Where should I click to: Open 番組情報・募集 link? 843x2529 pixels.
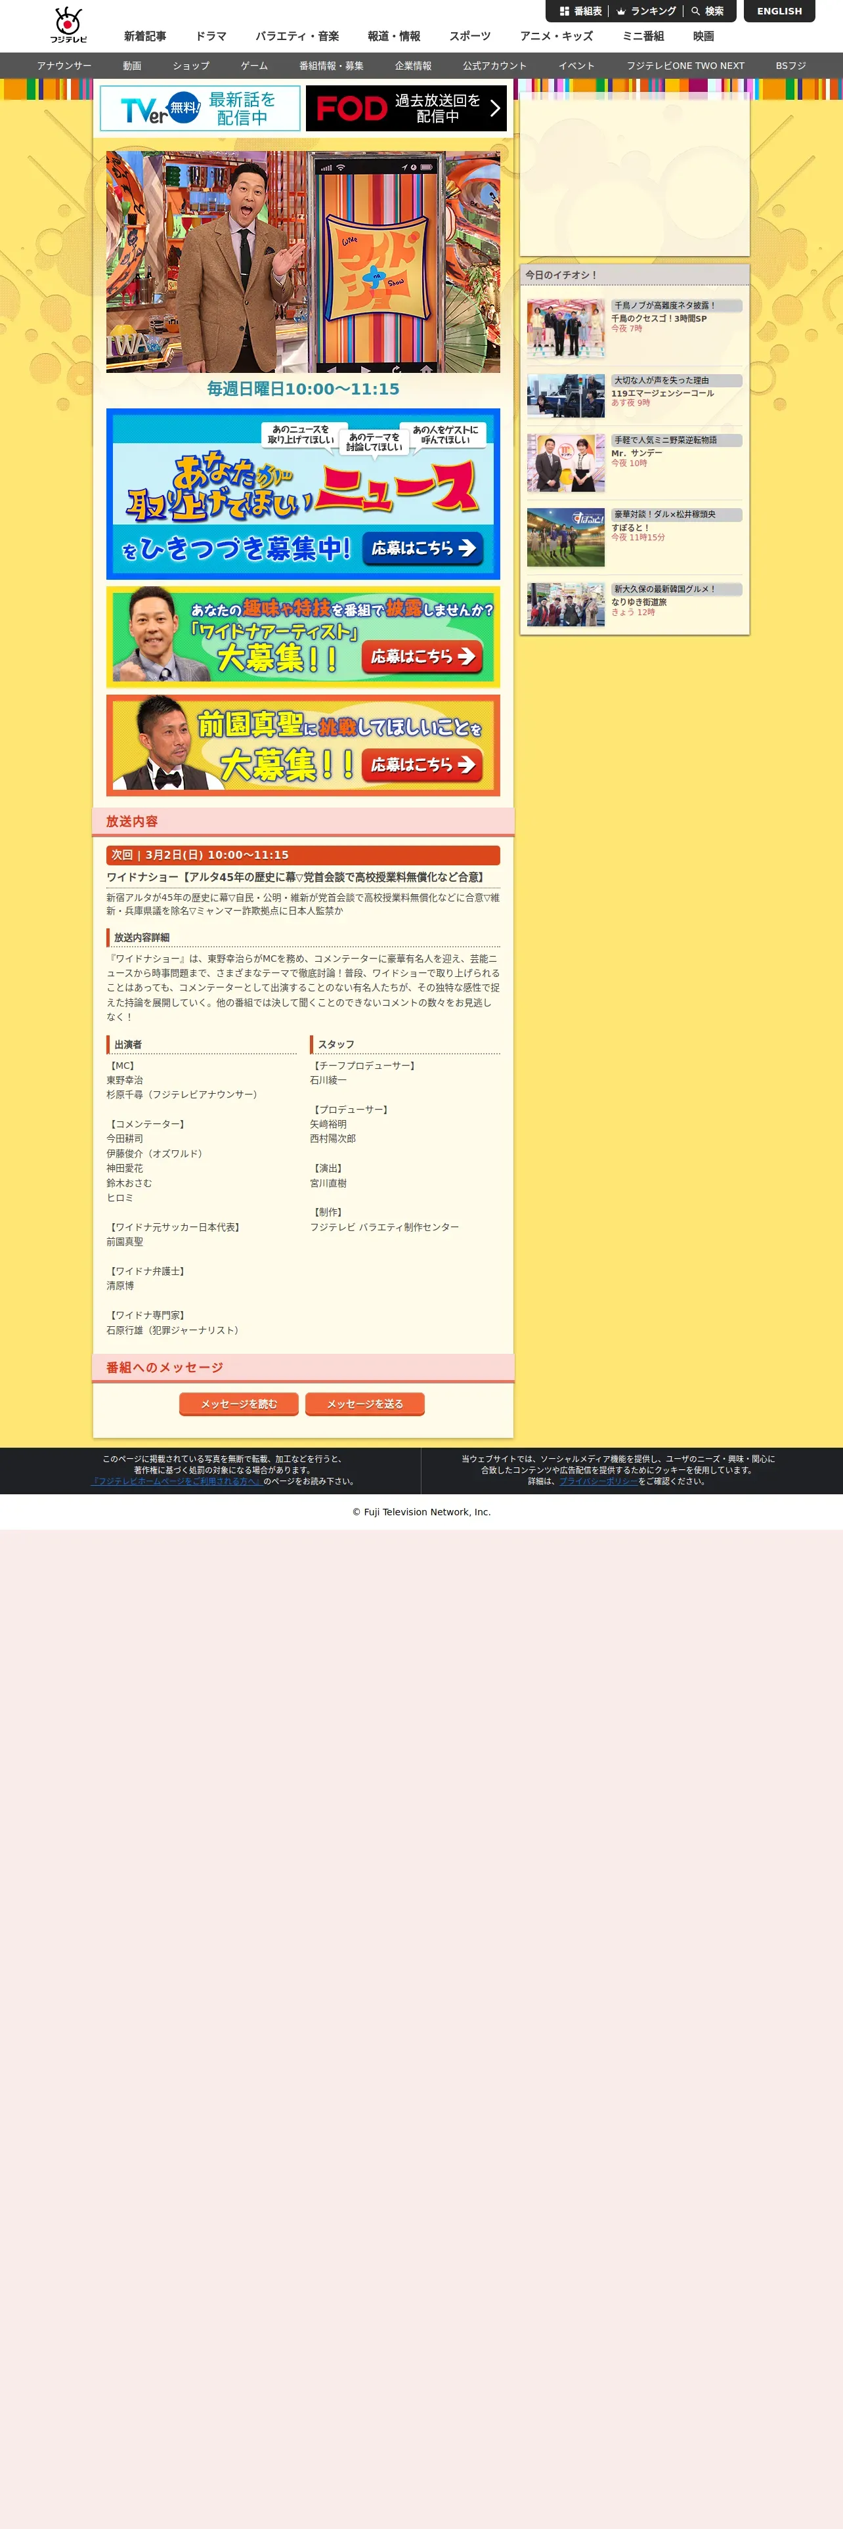coord(332,66)
